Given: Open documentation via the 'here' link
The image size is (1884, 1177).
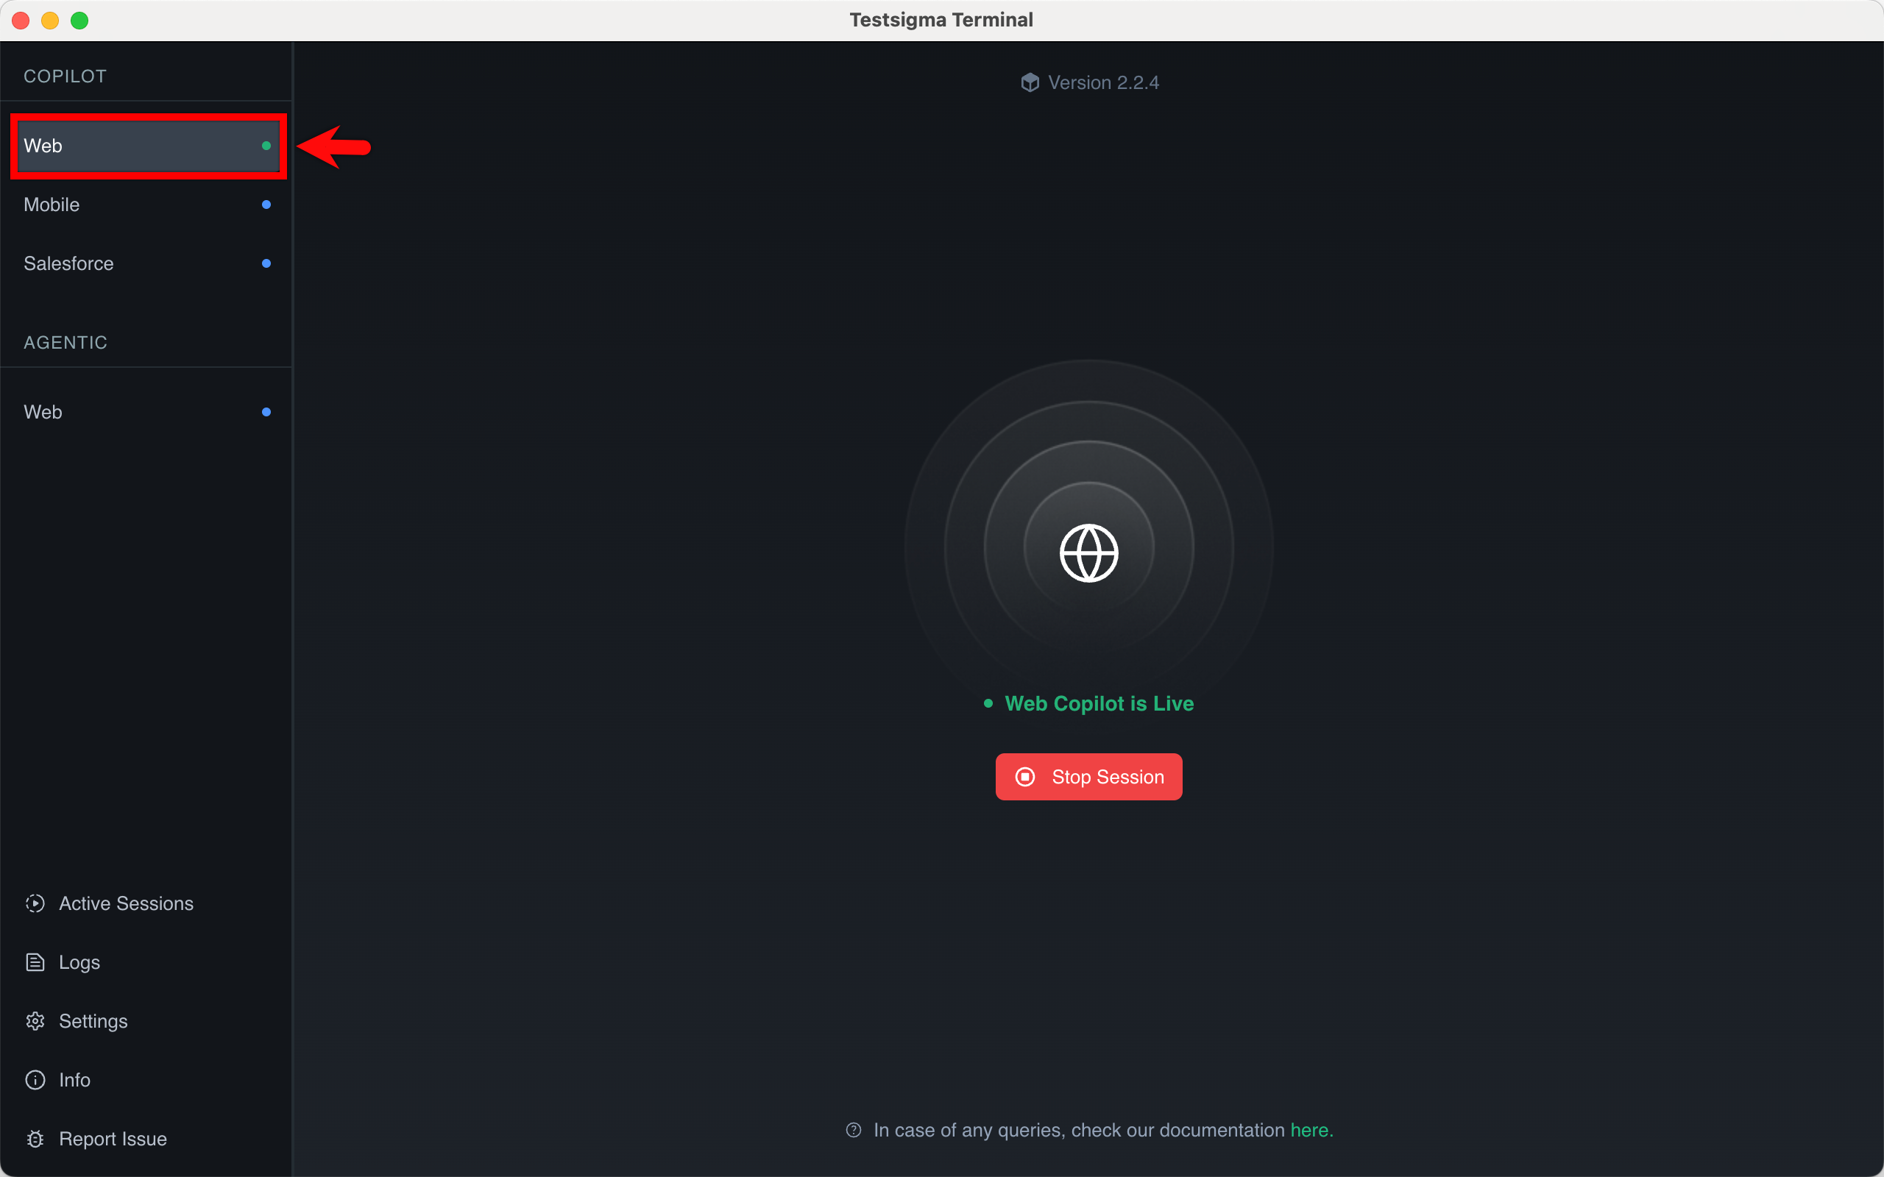Looking at the screenshot, I should (1311, 1129).
